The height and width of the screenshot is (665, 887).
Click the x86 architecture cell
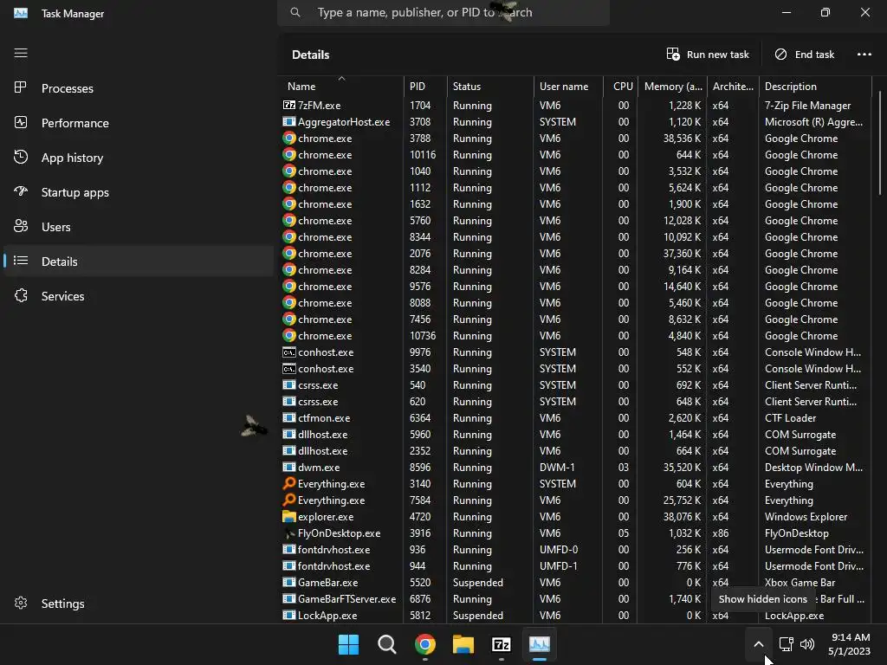tap(720, 533)
